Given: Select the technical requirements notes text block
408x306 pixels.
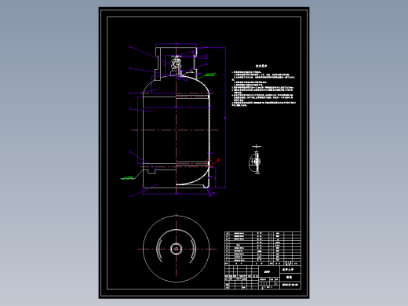Looking at the screenshot, I should point(264,86).
